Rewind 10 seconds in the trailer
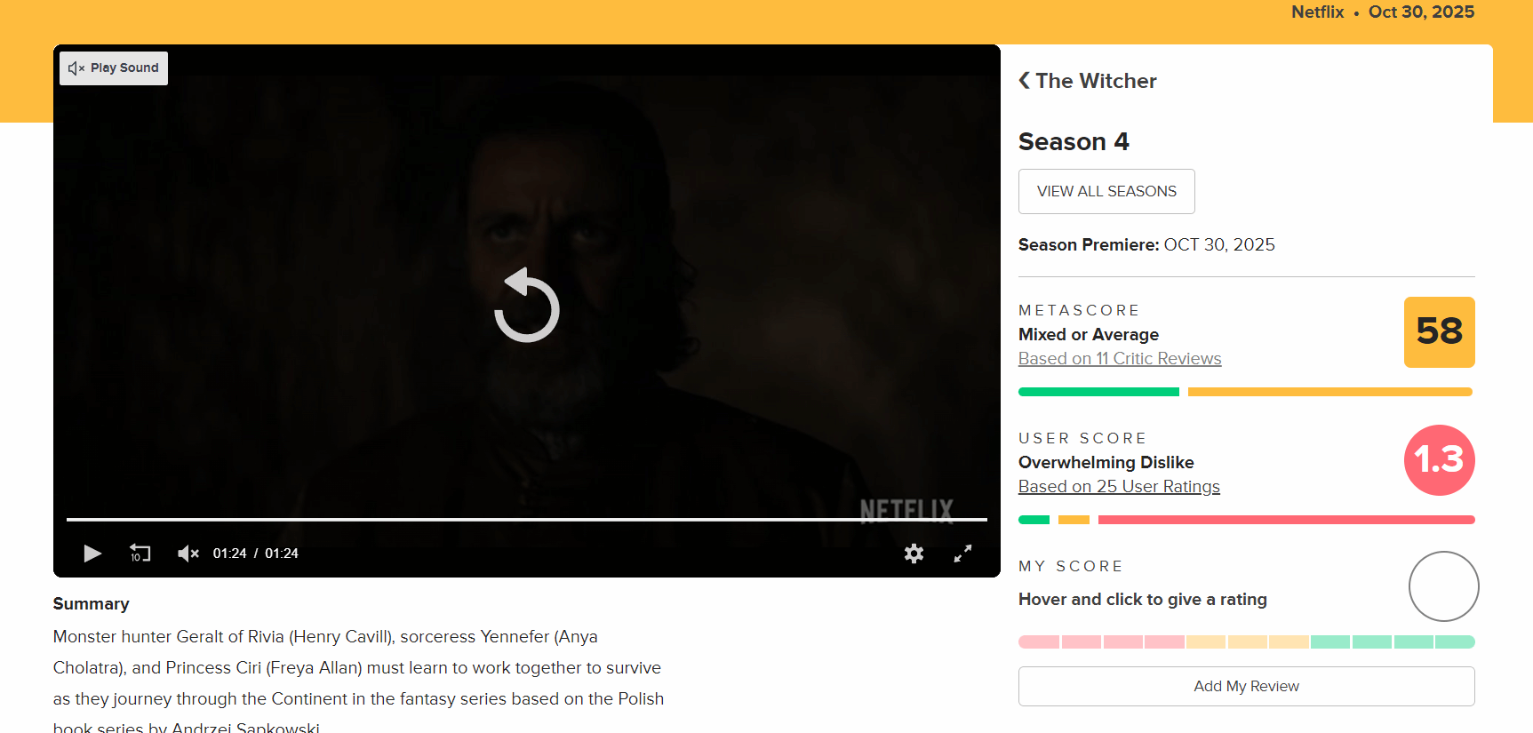This screenshot has width=1533, height=733. tap(140, 554)
